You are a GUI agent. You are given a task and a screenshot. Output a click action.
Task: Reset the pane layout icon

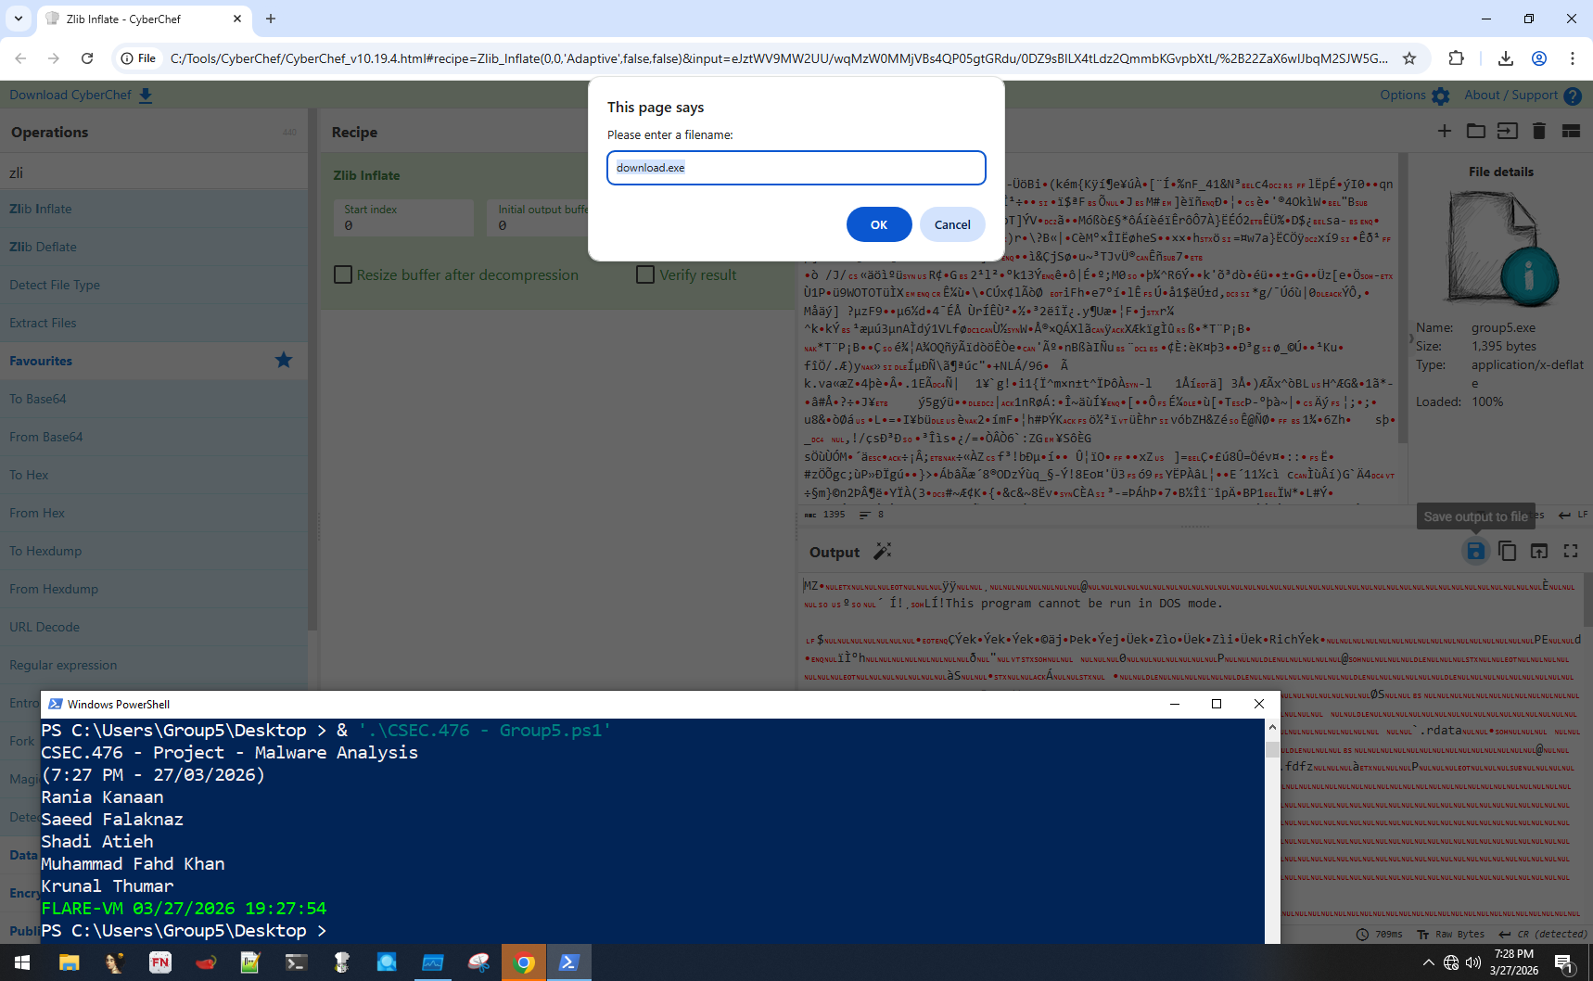pyautogui.click(x=1571, y=131)
